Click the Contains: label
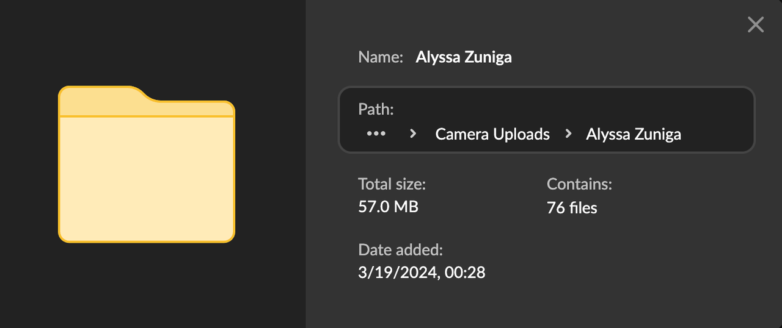Screen dimensions: 782x328 [x=579, y=184]
